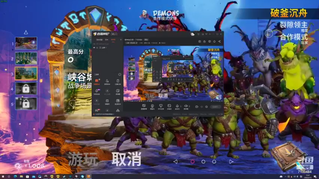Open the third tool in second tool row

click(x=118, y=92)
